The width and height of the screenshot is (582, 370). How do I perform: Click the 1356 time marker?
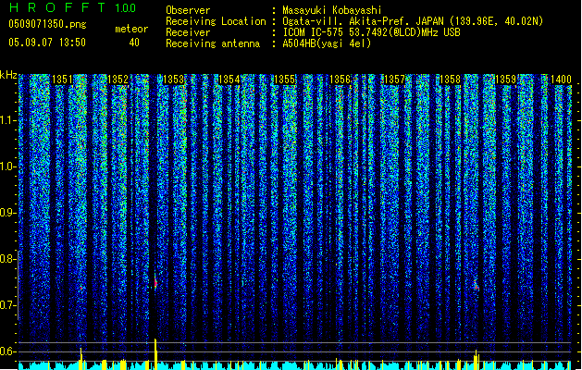pyautogui.click(x=340, y=80)
